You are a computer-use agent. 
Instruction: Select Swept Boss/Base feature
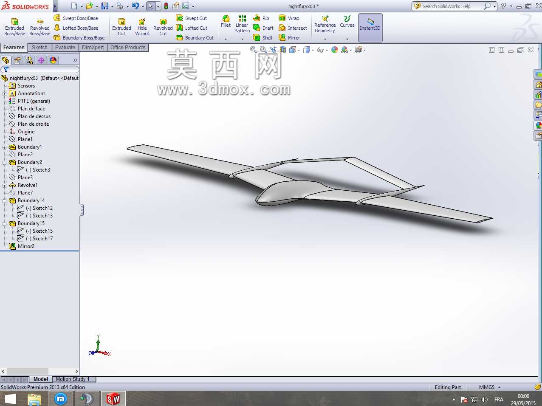76,18
